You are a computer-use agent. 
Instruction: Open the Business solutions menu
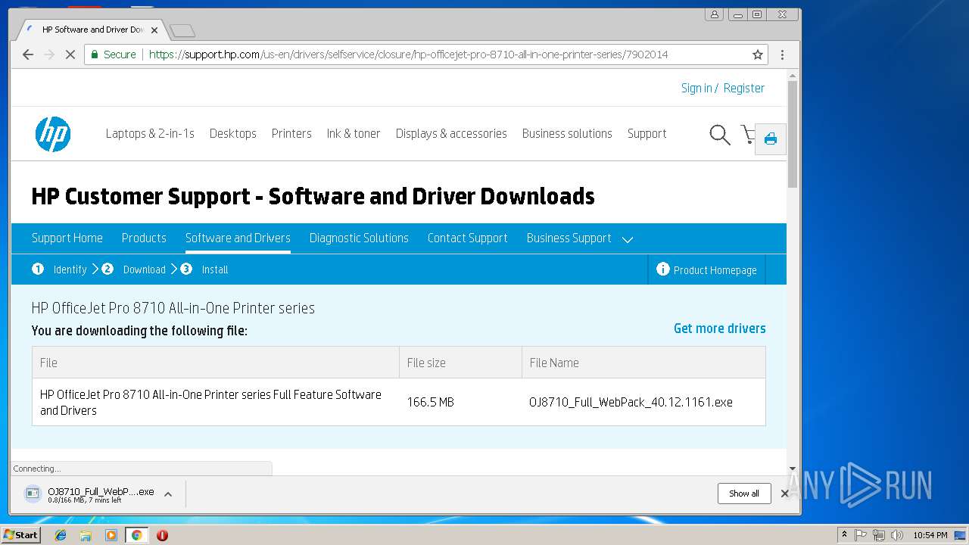pyautogui.click(x=567, y=133)
